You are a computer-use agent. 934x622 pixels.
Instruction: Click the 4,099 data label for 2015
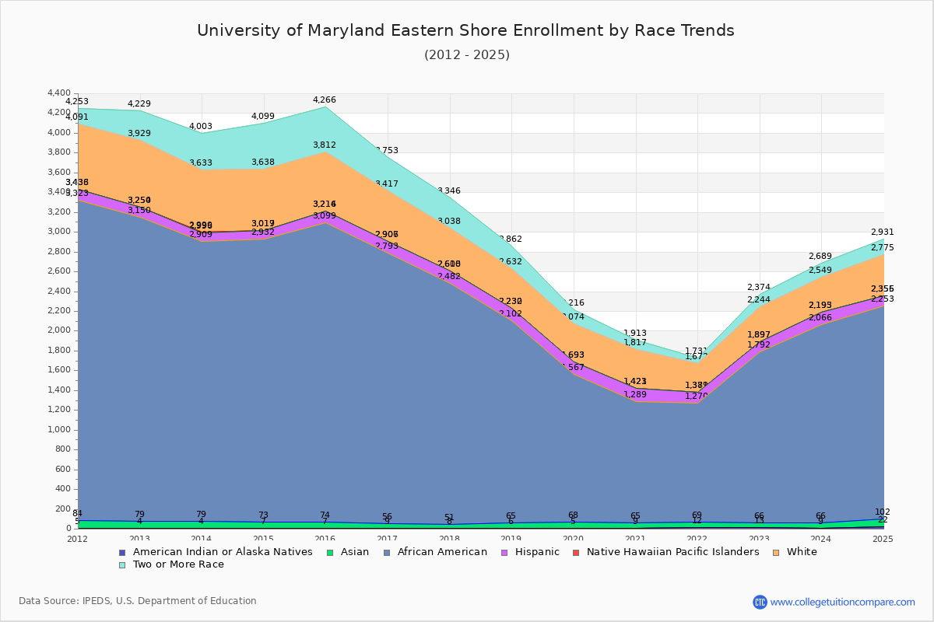coord(263,117)
